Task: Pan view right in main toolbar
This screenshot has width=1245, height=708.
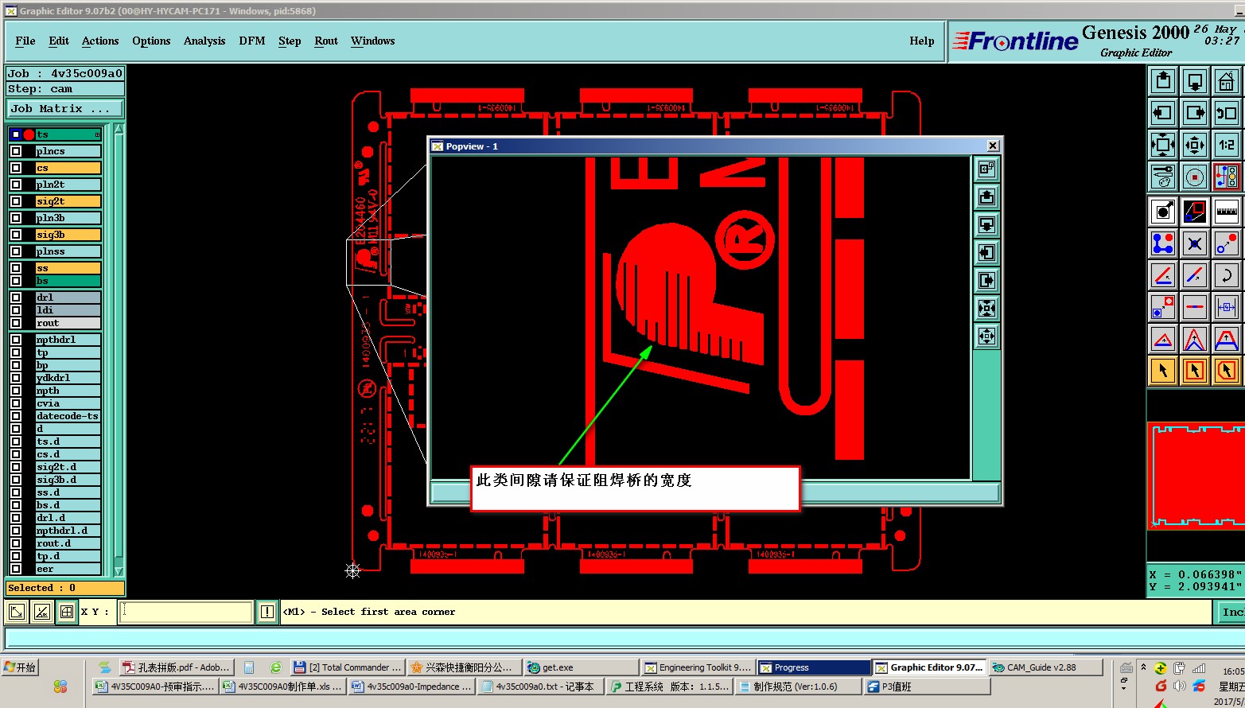Action: tap(1195, 112)
